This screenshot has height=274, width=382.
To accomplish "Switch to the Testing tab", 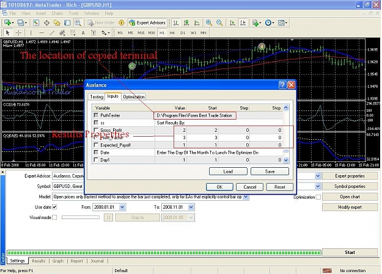I will tap(97, 97).
